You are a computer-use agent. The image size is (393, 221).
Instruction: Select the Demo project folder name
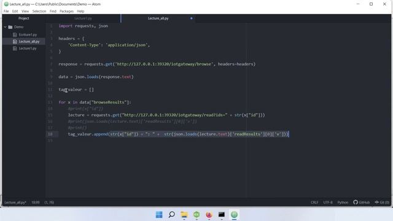[x=18, y=27]
